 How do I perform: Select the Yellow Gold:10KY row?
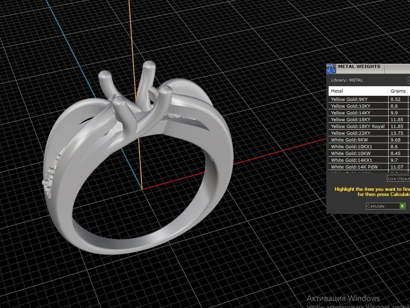(x=369, y=106)
